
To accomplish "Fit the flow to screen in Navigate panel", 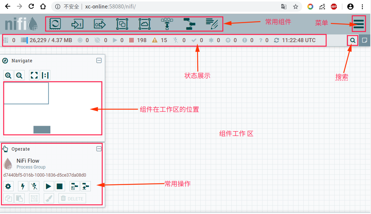I will pos(34,75).
